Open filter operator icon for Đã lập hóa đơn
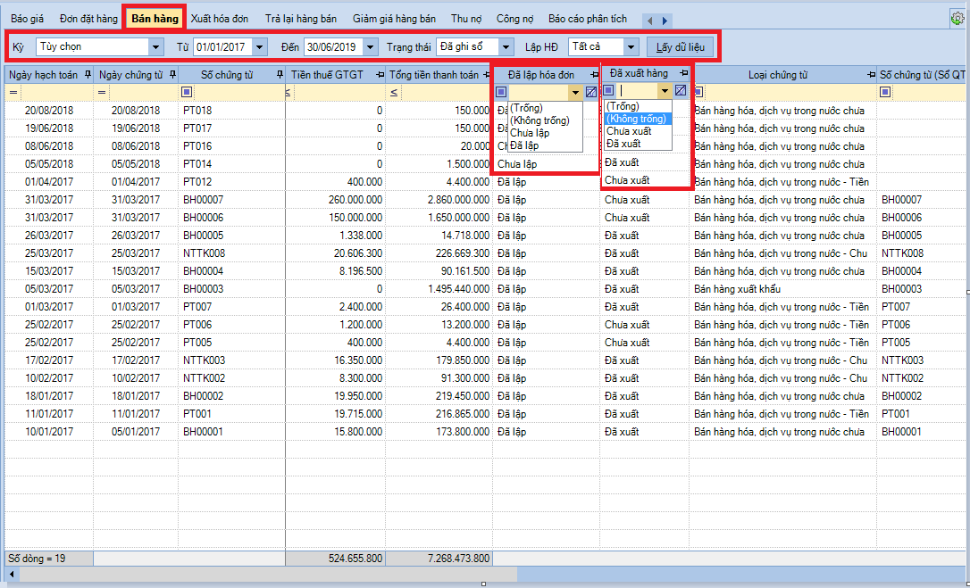The width and height of the screenshot is (970, 588). point(501,92)
